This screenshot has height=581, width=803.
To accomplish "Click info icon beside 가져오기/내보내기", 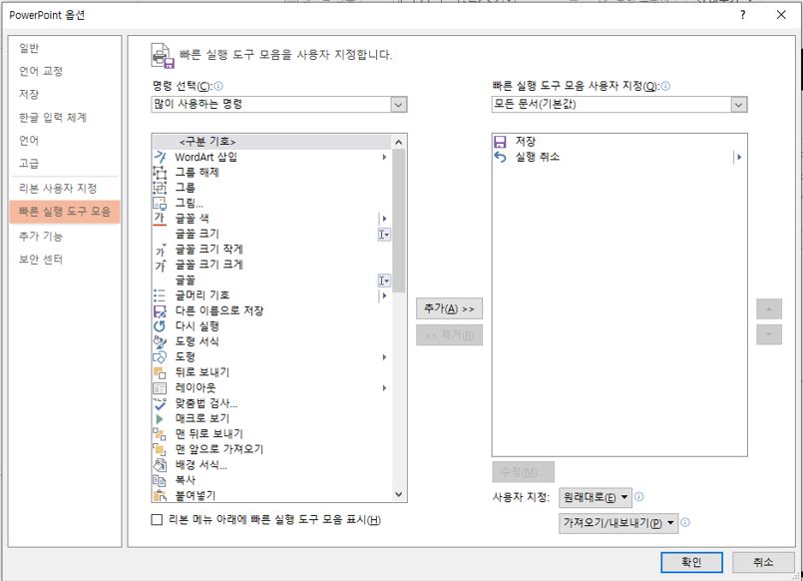I will tap(685, 522).
